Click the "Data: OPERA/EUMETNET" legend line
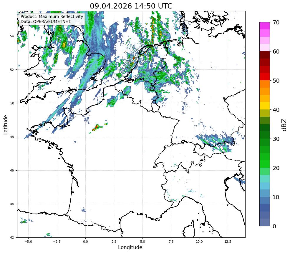Screen dimensions: 290x253 [x=46, y=21]
